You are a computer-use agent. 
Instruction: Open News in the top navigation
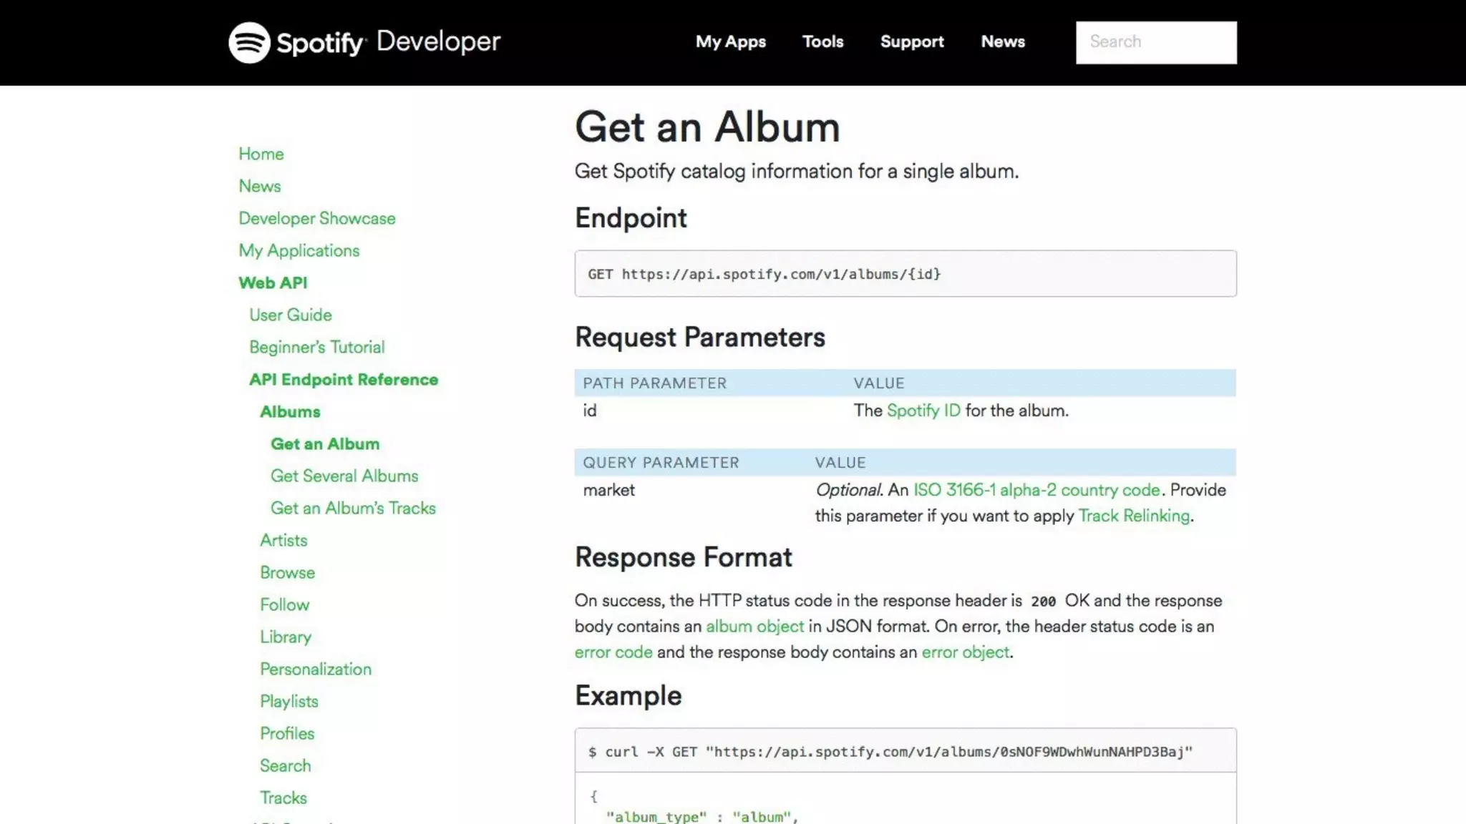(x=1002, y=41)
